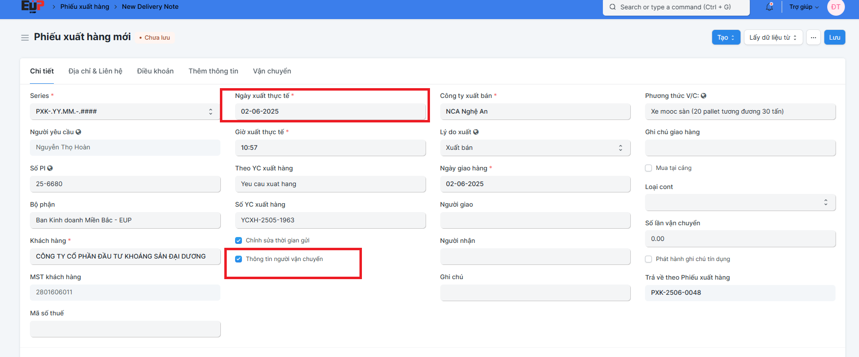
Task: Tick Phát hành ghi chú tín dụng
Action: pyautogui.click(x=648, y=259)
